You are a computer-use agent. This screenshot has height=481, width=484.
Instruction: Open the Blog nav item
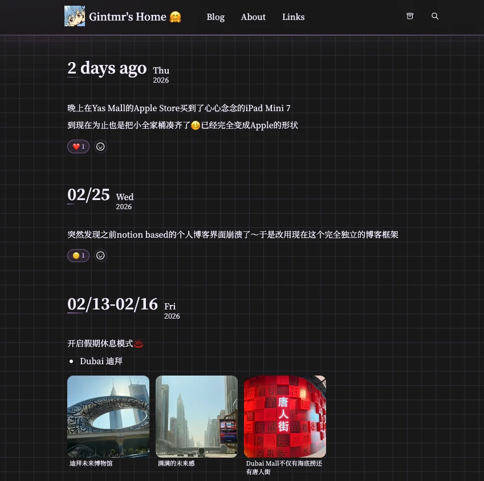(x=215, y=17)
